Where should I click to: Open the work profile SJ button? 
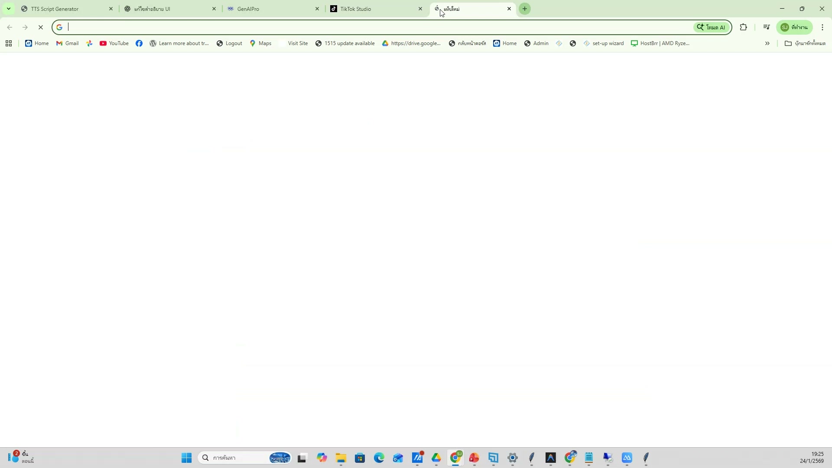tap(795, 27)
